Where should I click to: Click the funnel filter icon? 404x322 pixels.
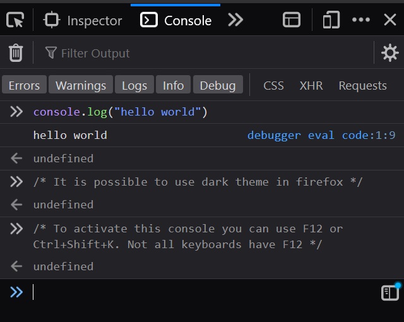pyautogui.click(x=50, y=52)
